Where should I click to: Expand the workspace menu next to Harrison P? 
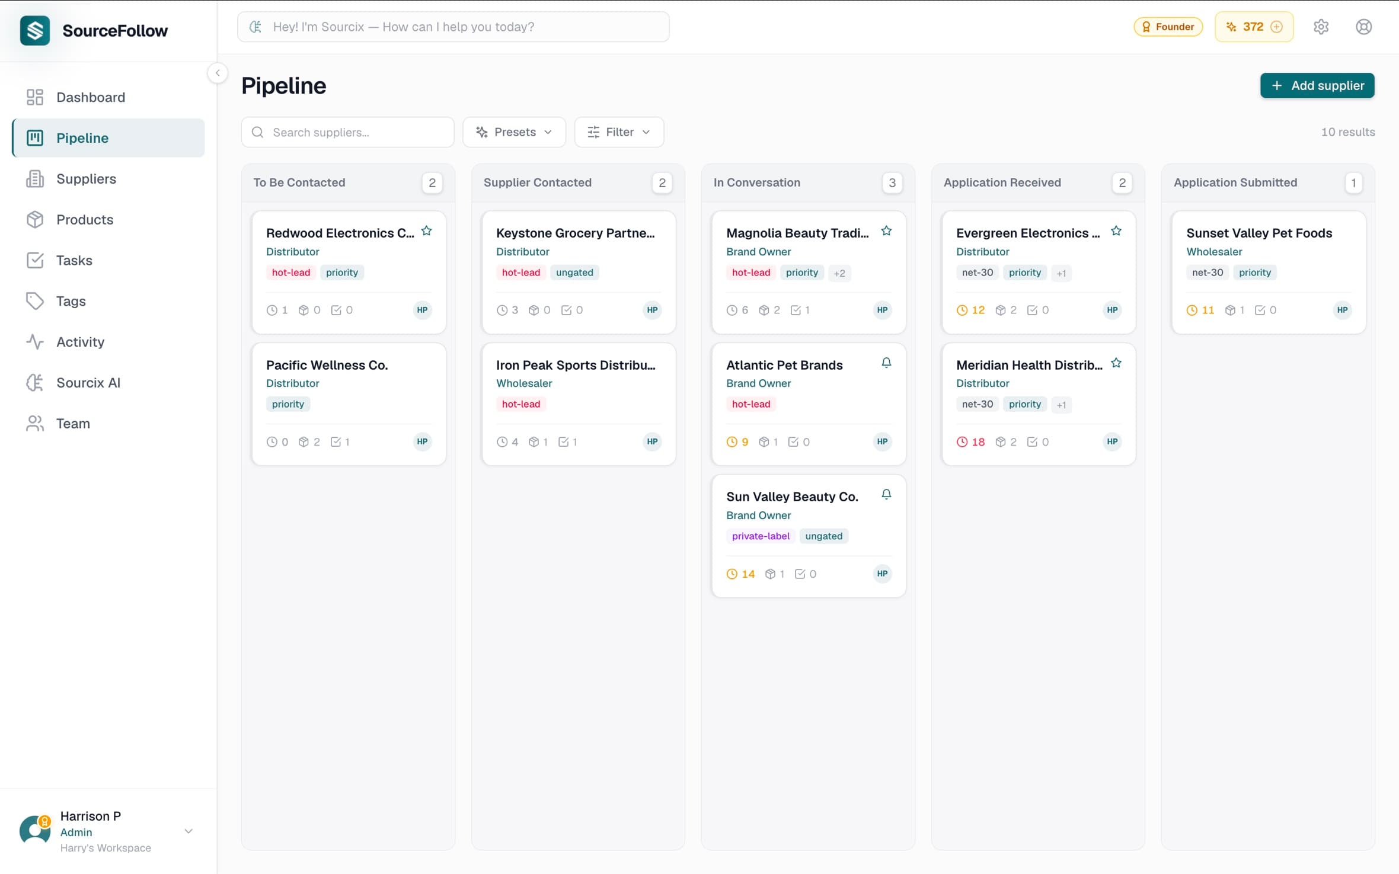[189, 831]
